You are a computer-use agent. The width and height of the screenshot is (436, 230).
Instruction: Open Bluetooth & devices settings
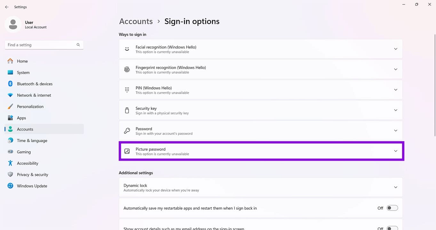coord(44,84)
